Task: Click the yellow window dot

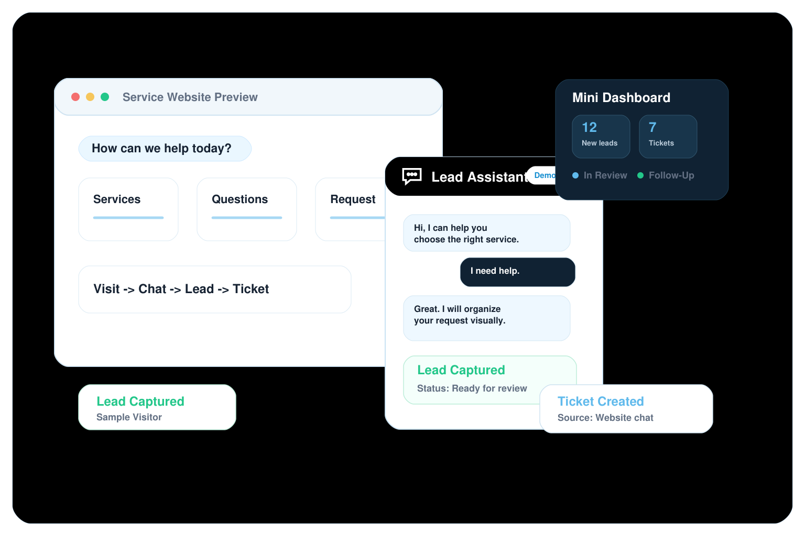Action: pos(90,97)
